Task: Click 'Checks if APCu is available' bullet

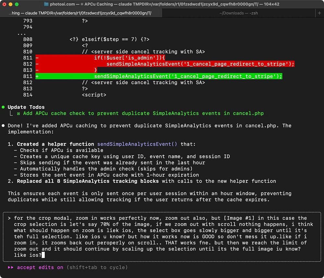Action: tap(62, 150)
